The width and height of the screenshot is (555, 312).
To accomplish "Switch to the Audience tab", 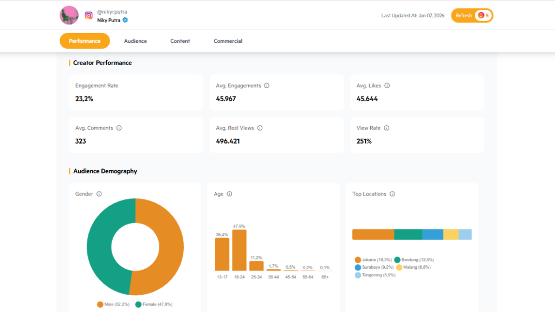I will tap(135, 41).
